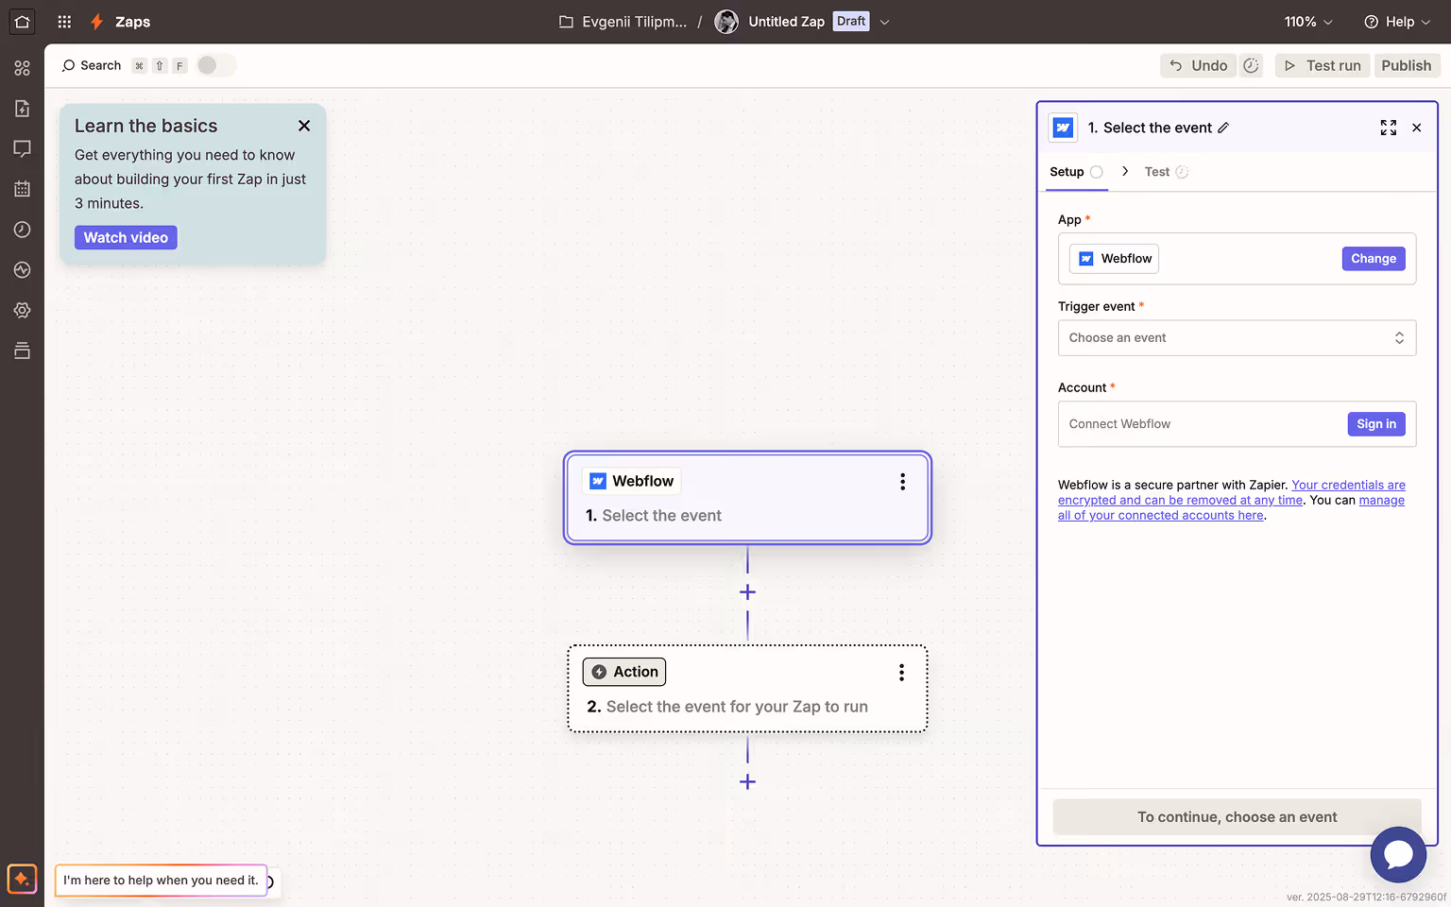Click the orange Zaps lightning bolt icon

click(x=95, y=21)
